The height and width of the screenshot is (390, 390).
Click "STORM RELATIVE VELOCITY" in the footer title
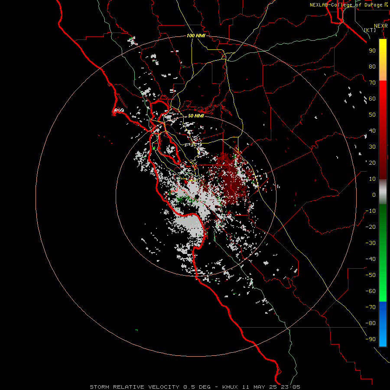pos(134,387)
